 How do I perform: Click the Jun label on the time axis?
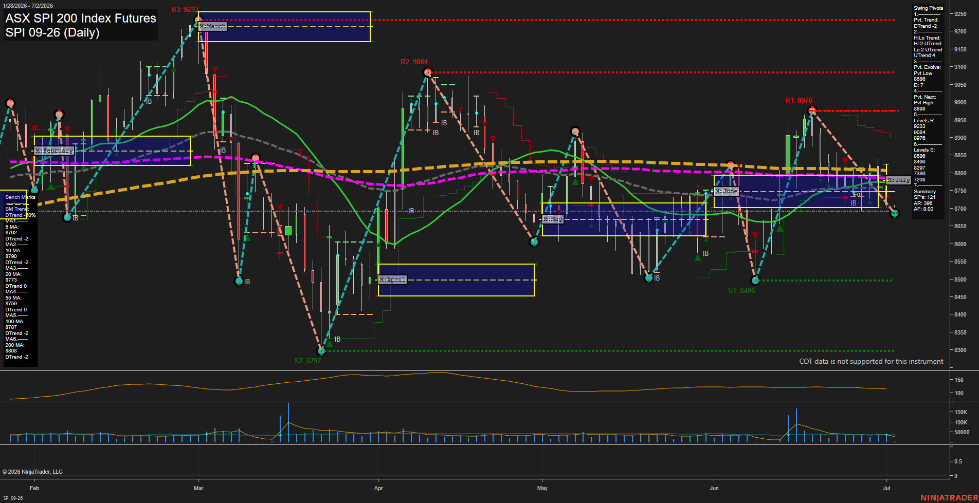714,488
